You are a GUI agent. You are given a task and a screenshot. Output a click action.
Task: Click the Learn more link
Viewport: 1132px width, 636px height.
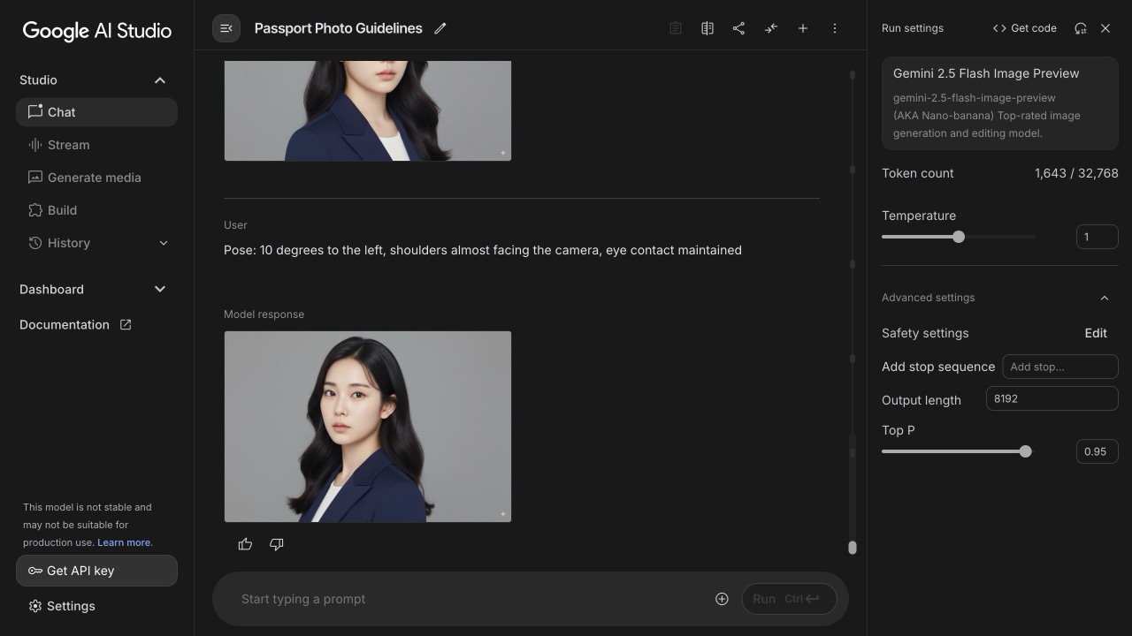pyautogui.click(x=124, y=542)
